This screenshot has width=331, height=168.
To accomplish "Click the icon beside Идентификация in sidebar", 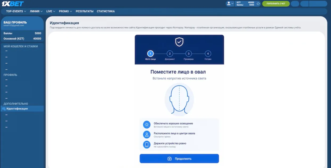I will 4,109.
